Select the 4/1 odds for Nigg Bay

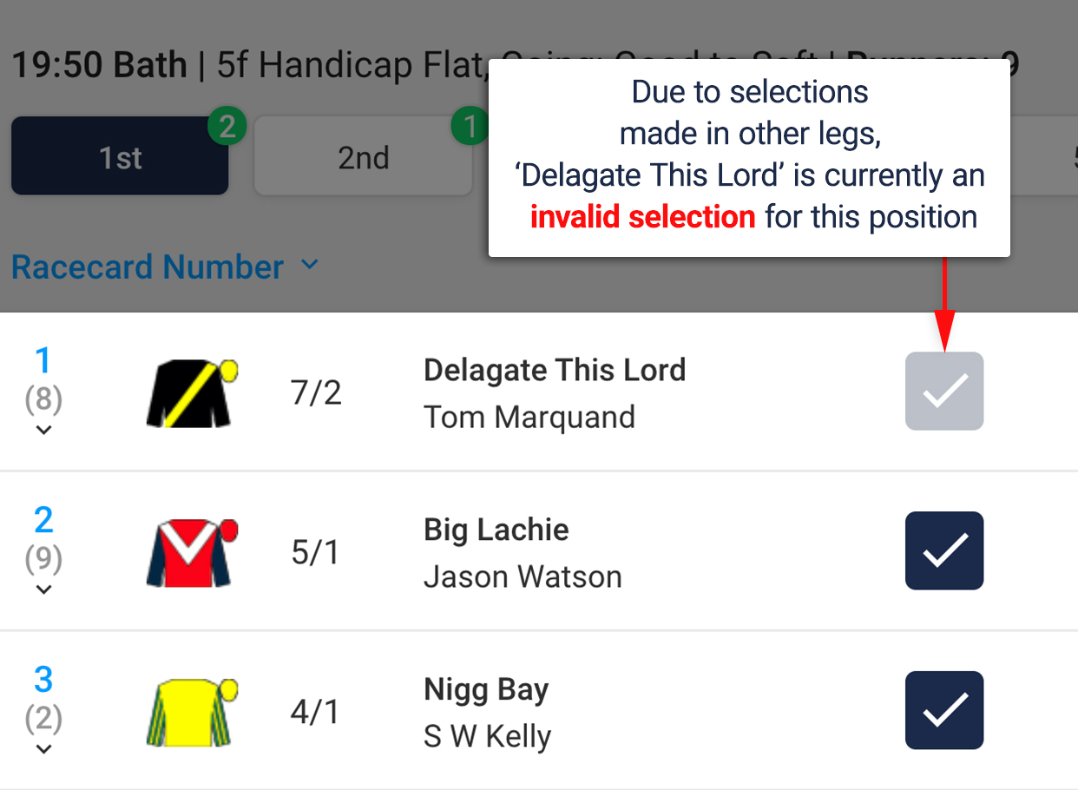[x=316, y=713]
